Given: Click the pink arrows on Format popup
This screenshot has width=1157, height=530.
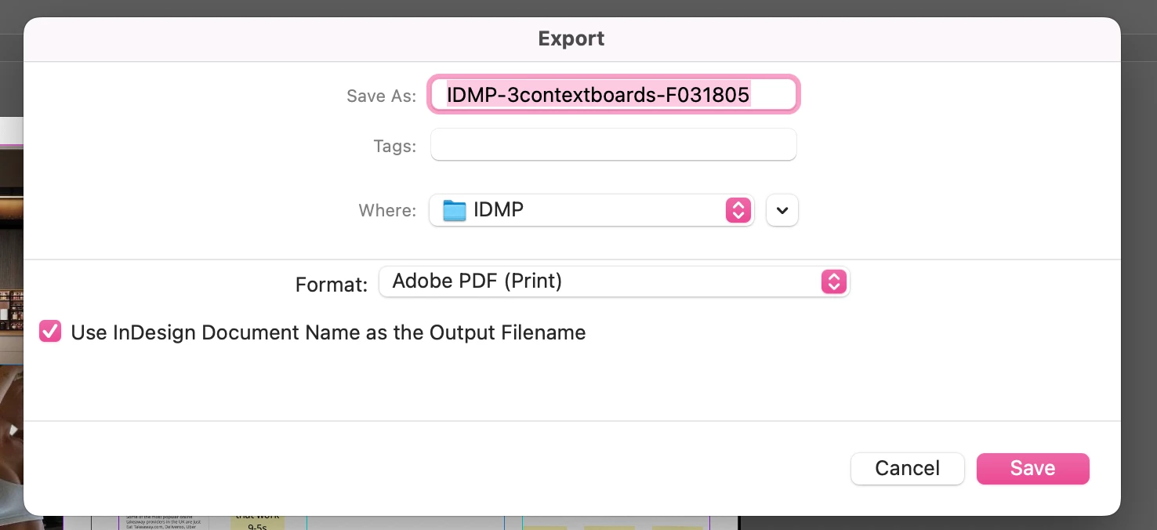Looking at the screenshot, I should [x=833, y=281].
